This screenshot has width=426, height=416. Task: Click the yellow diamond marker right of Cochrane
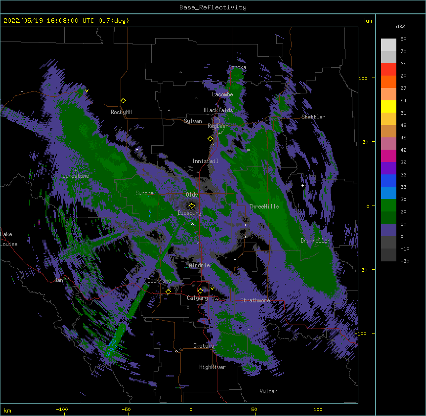pos(168,292)
